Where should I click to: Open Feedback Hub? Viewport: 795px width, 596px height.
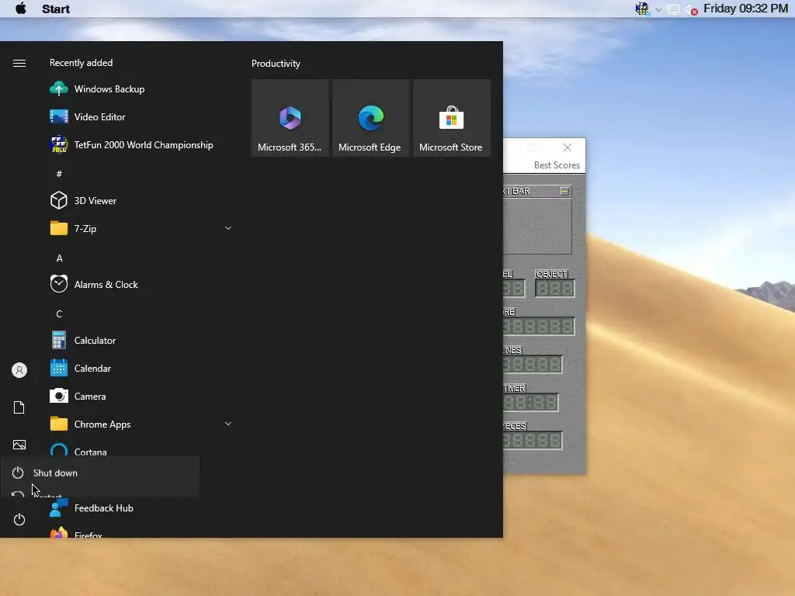[141, 508]
